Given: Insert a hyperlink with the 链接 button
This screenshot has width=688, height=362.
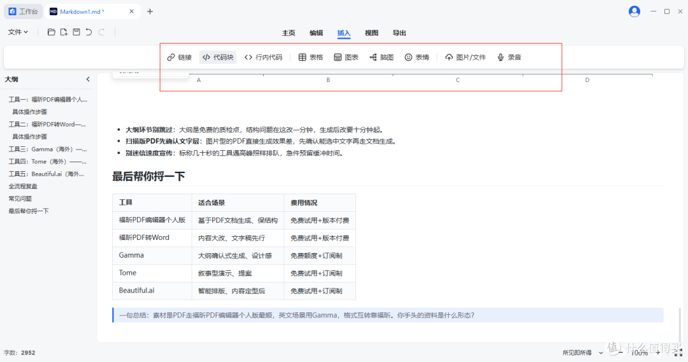Looking at the screenshot, I should point(180,57).
